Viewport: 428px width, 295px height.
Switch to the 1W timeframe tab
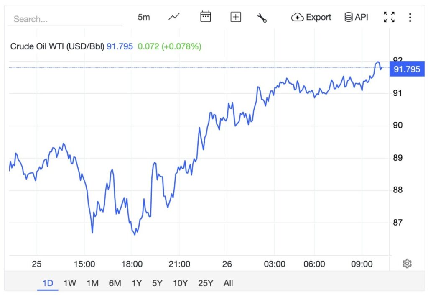tap(69, 283)
